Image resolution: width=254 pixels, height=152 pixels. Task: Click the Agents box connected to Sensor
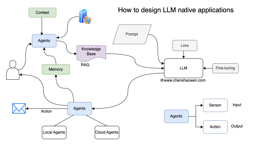point(176,116)
